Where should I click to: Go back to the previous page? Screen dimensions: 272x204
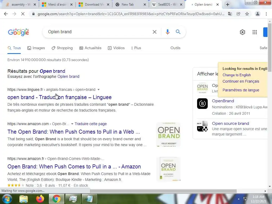tap(6, 14)
